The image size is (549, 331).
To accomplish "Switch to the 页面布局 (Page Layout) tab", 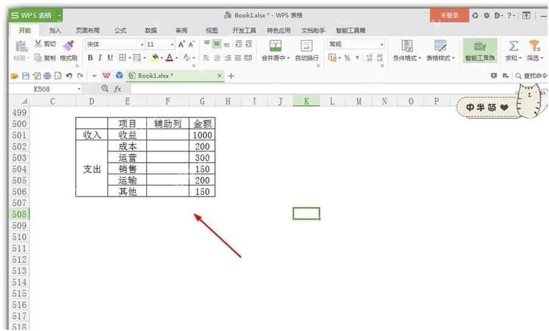I will click(x=87, y=30).
